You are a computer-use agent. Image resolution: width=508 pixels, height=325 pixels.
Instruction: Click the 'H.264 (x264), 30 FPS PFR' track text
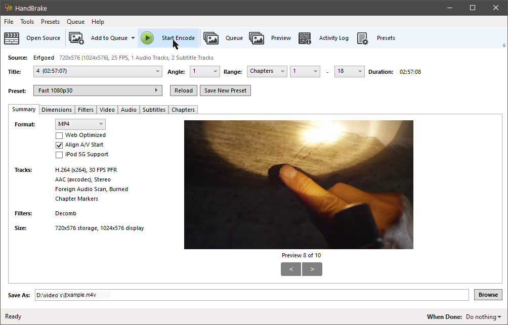pos(86,170)
